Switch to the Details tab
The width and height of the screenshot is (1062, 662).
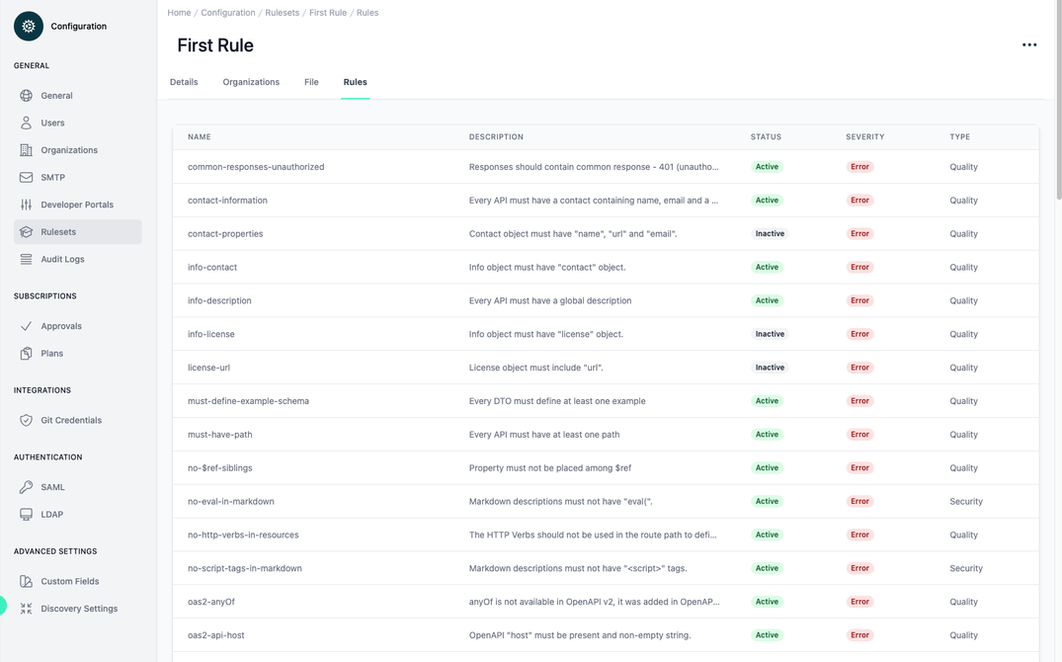pyautogui.click(x=183, y=81)
